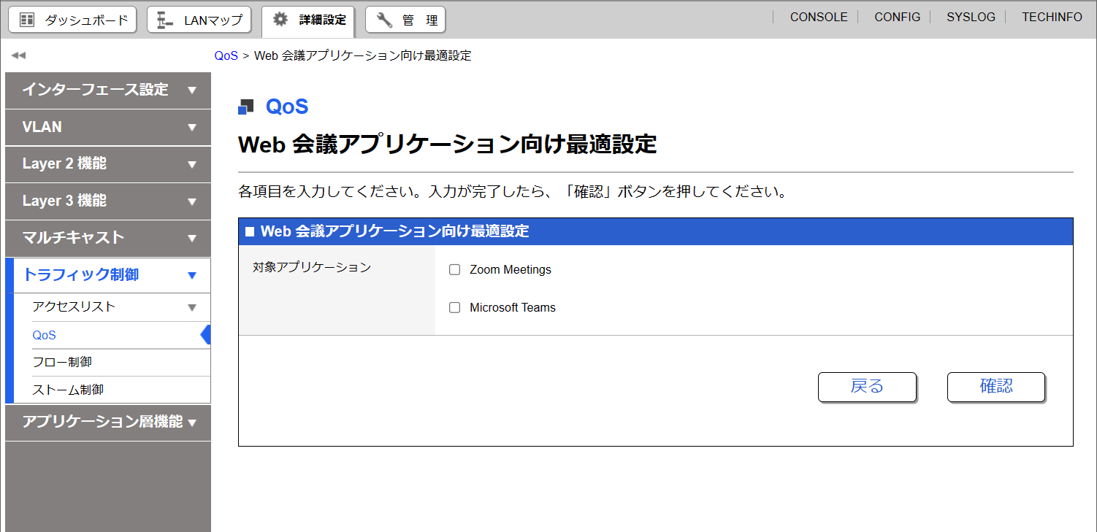Image resolution: width=1097 pixels, height=532 pixels.
Task: Click the gear icon for detailed settings
Action: coord(280,20)
